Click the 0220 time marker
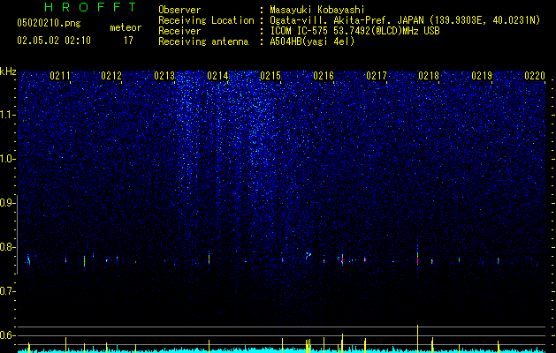This screenshot has height=353, width=556. 535,76
